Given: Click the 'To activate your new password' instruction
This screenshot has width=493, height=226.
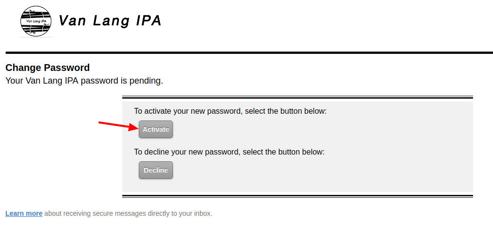Looking at the screenshot, I should (x=230, y=111).
